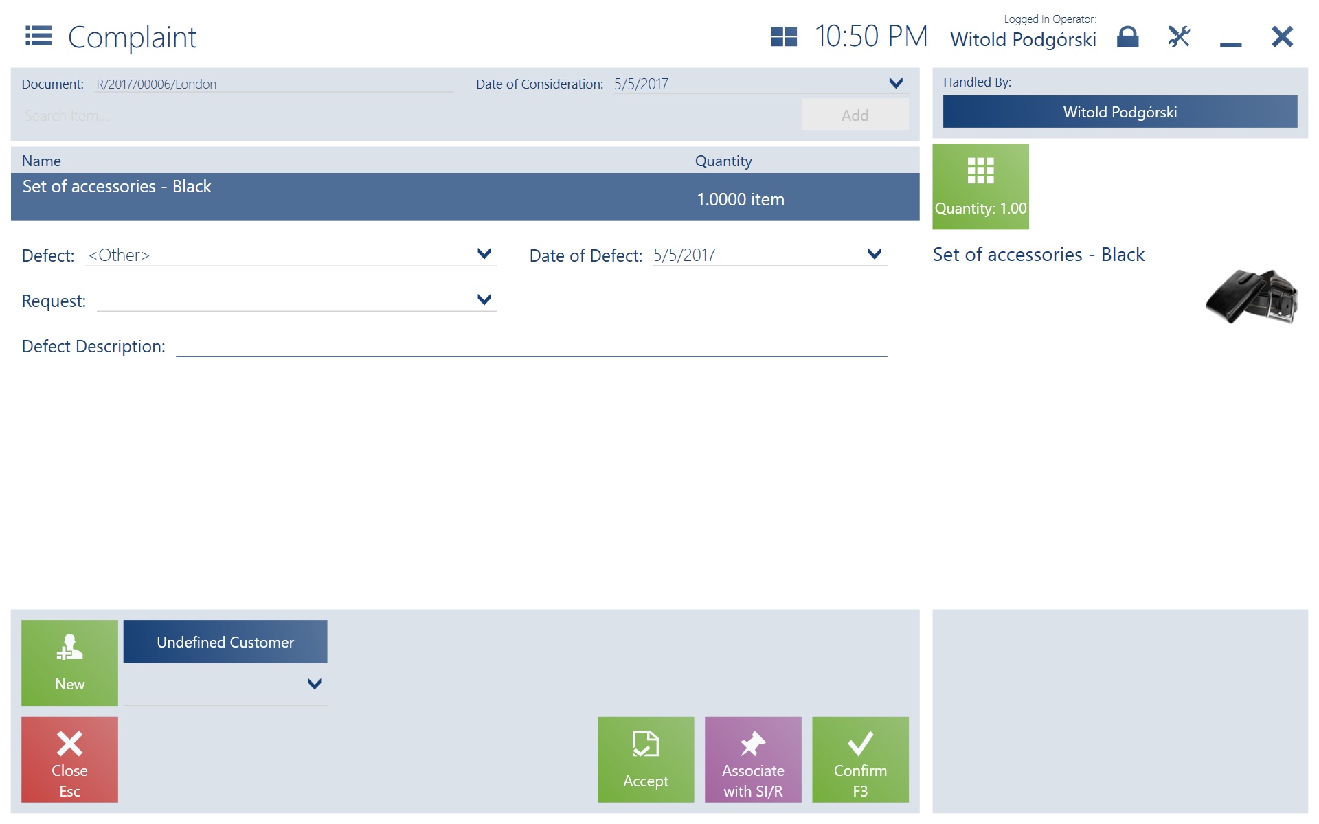Open the Defect dropdown showing <Other>

[x=484, y=254]
